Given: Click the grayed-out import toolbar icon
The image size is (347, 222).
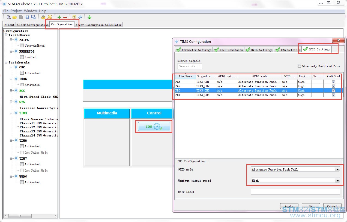Looking at the screenshot, I should click(21, 17).
